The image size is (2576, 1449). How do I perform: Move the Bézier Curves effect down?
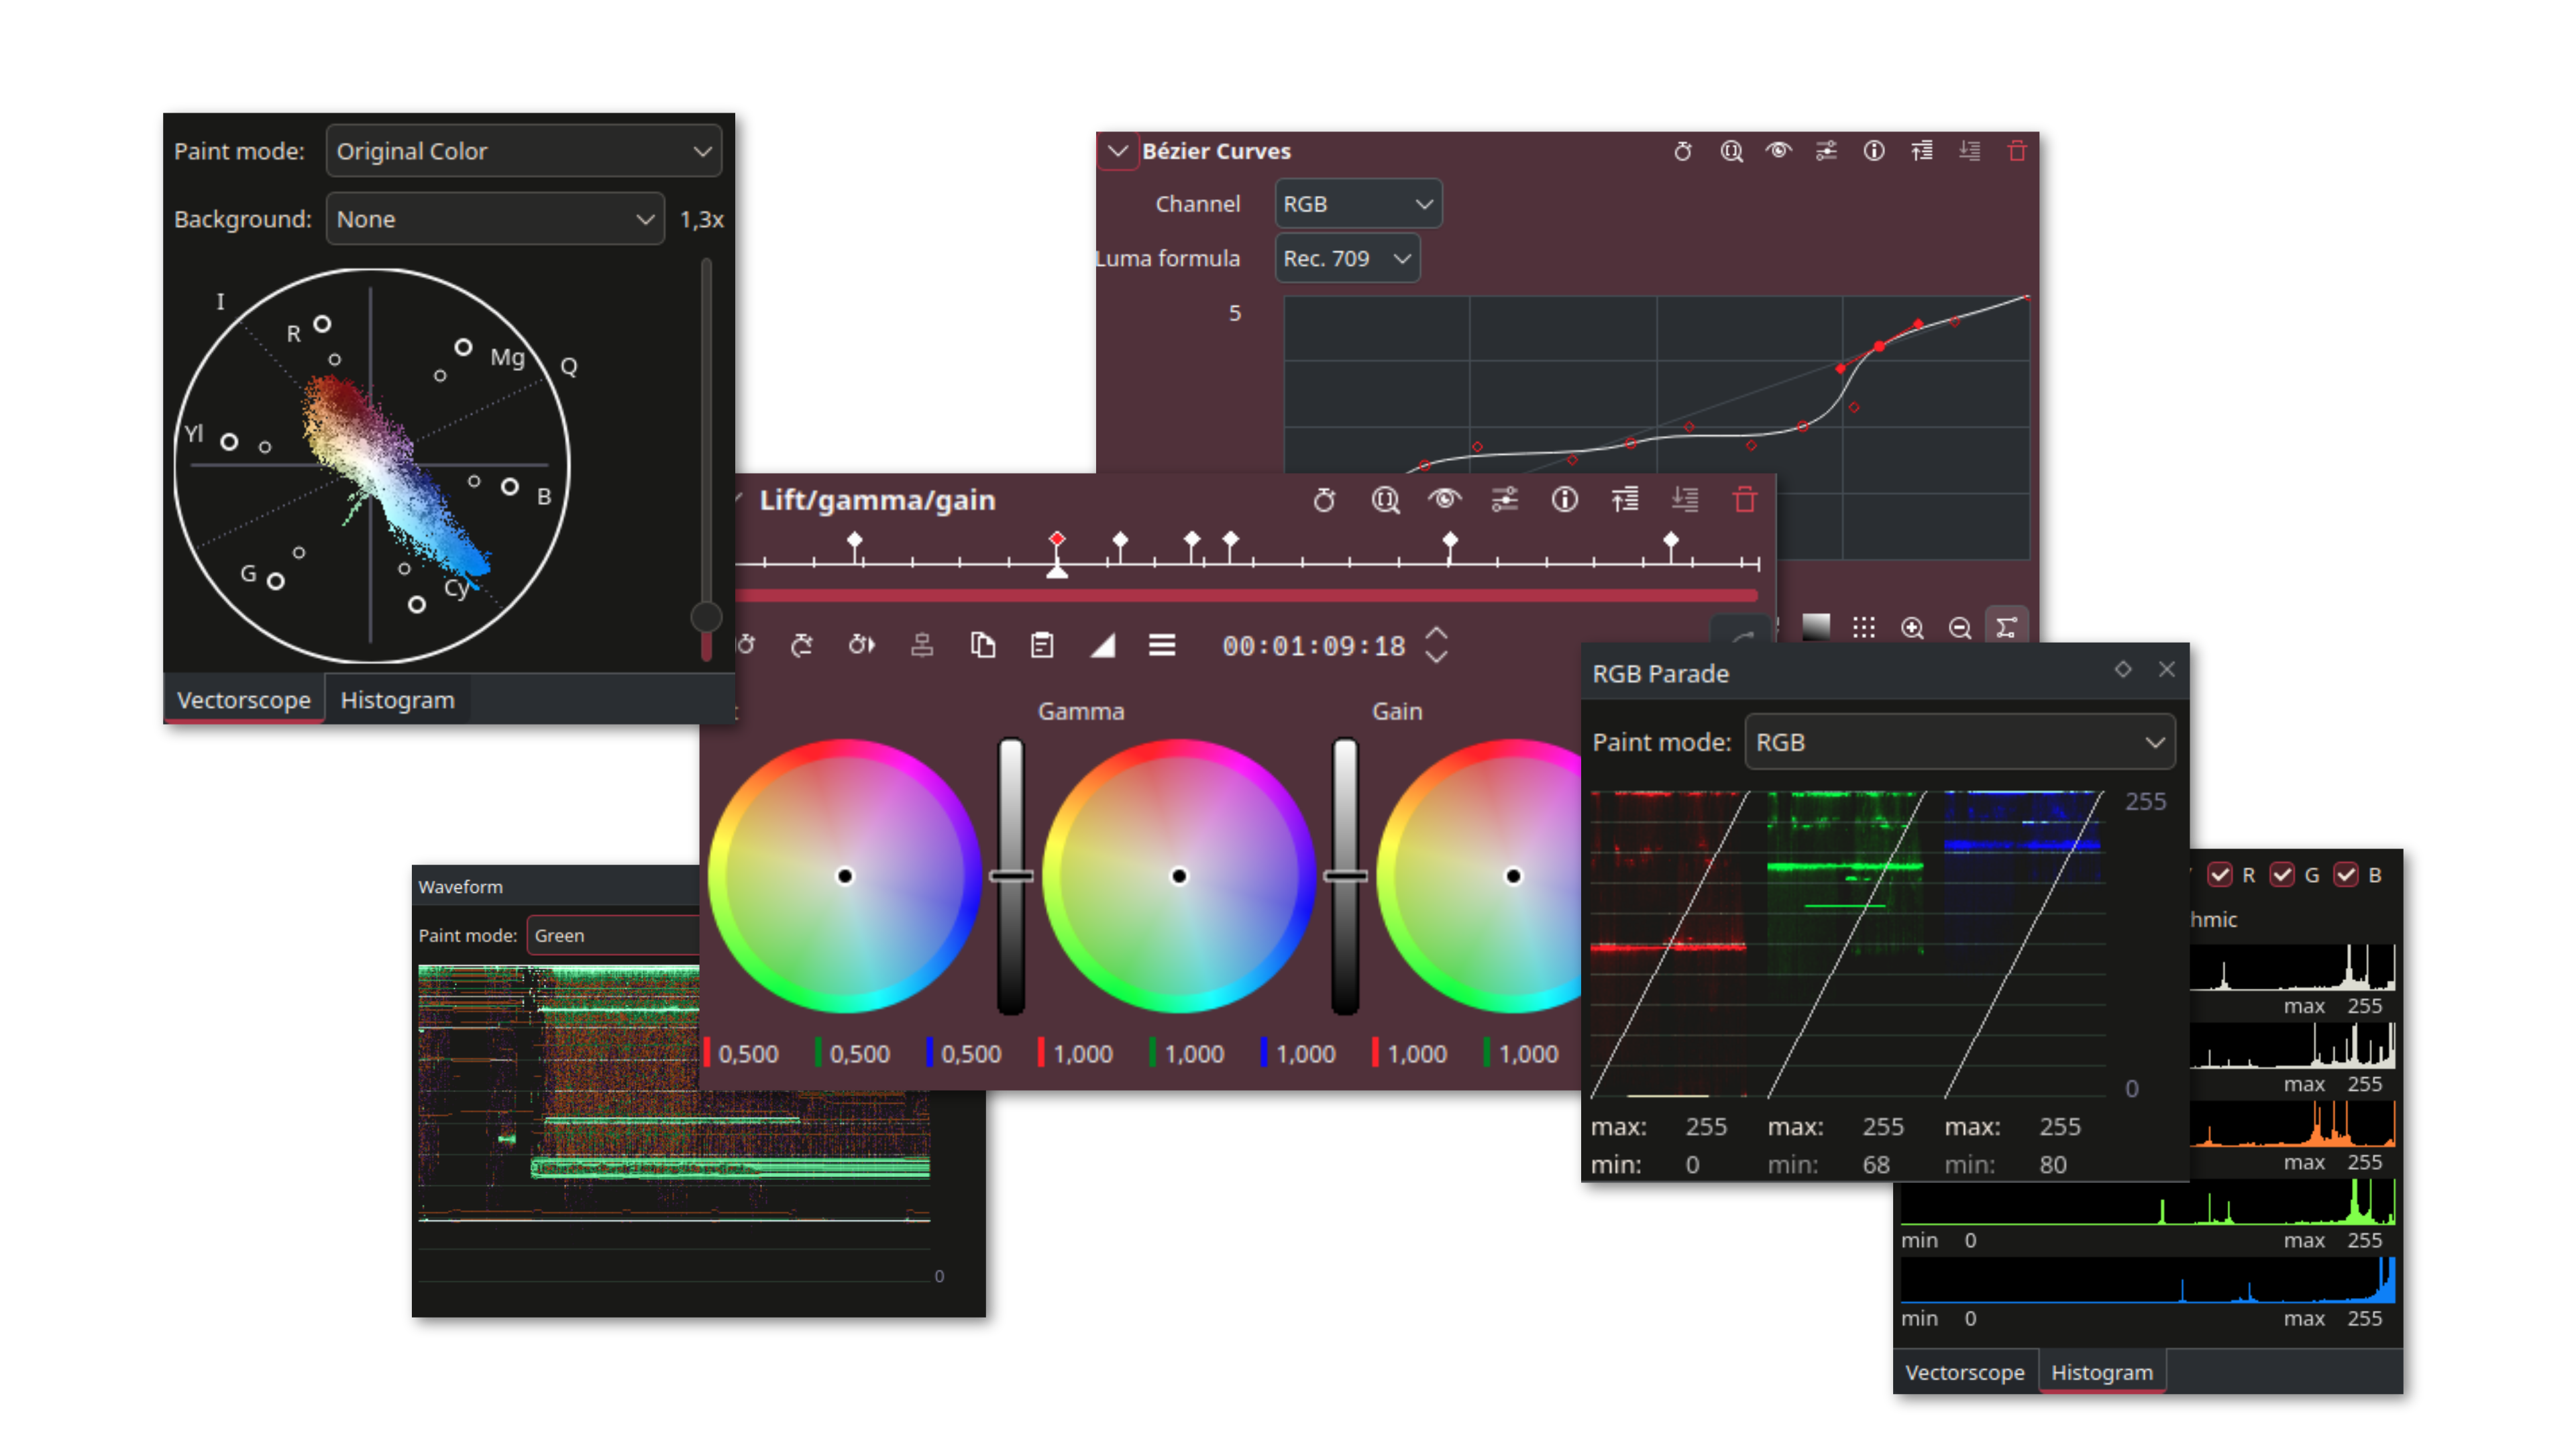pyautogui.click(x=1970, y=151)
